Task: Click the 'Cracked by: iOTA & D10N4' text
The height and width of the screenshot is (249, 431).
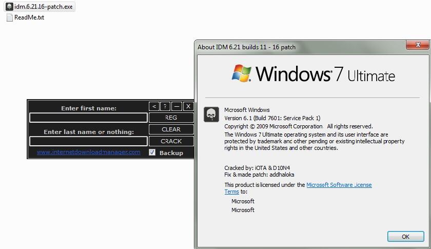Action: point(257,168)
